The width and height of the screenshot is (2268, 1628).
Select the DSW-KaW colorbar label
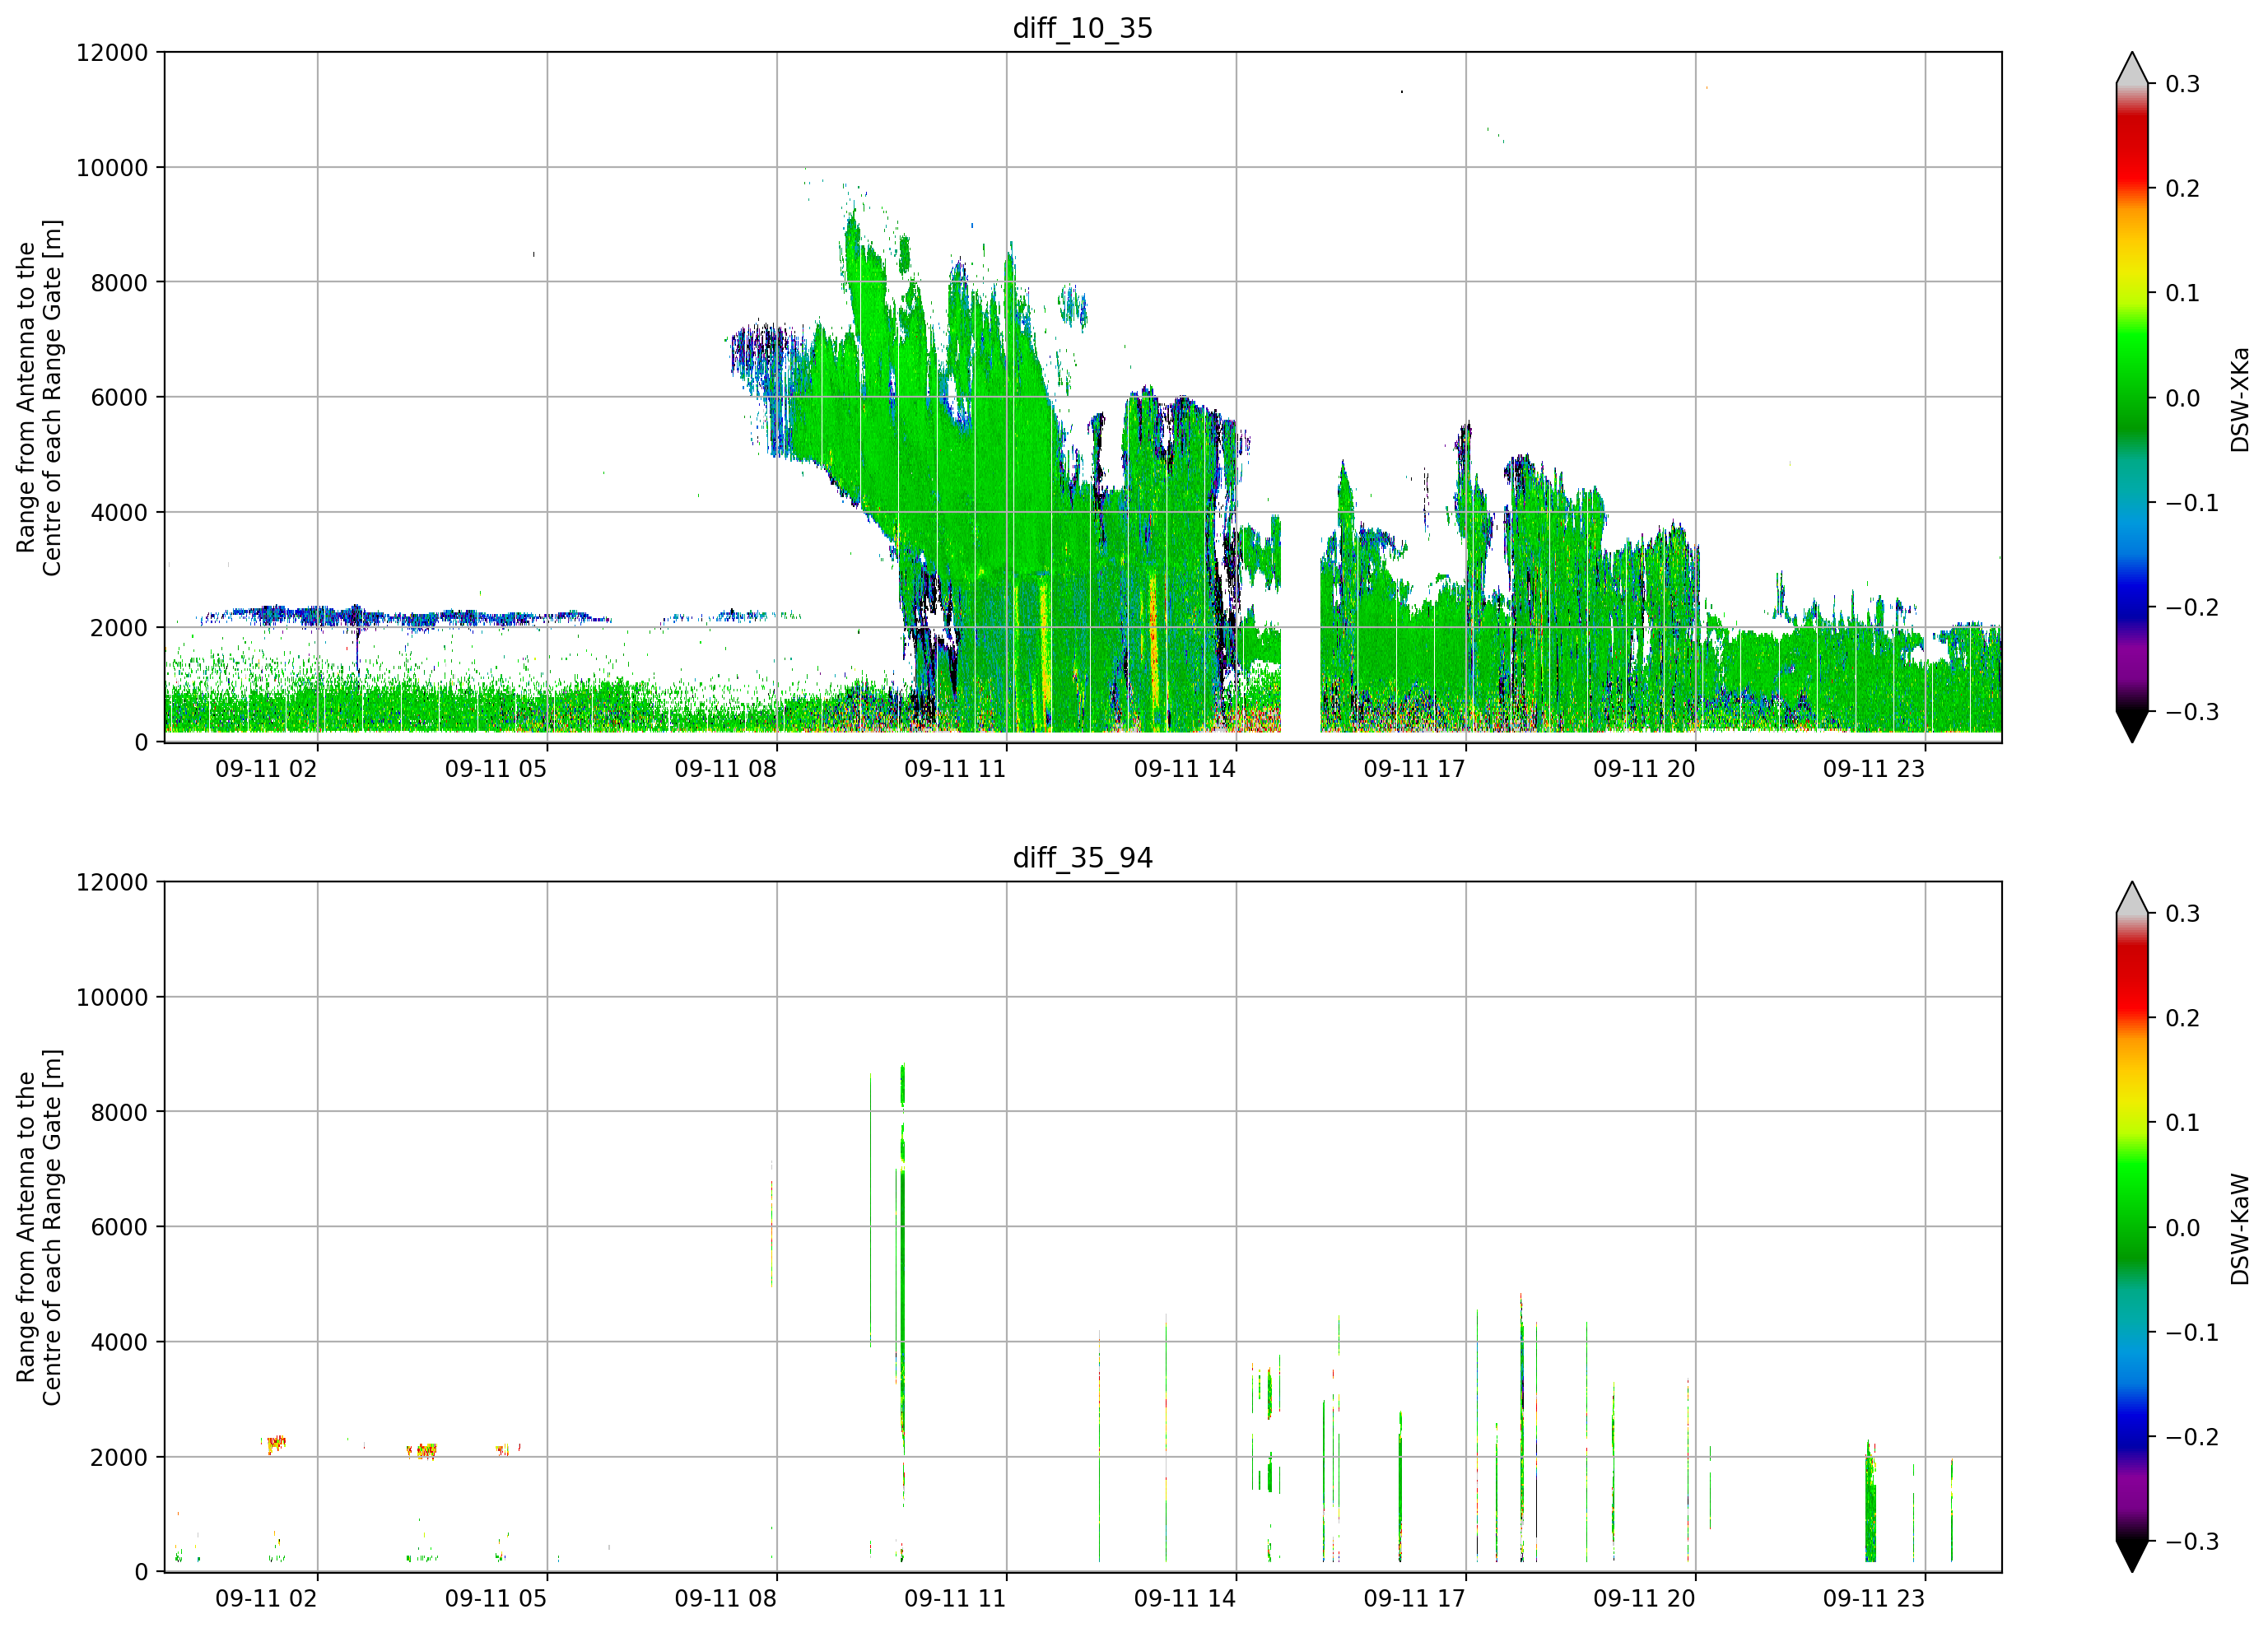tap(2240, 1229)
